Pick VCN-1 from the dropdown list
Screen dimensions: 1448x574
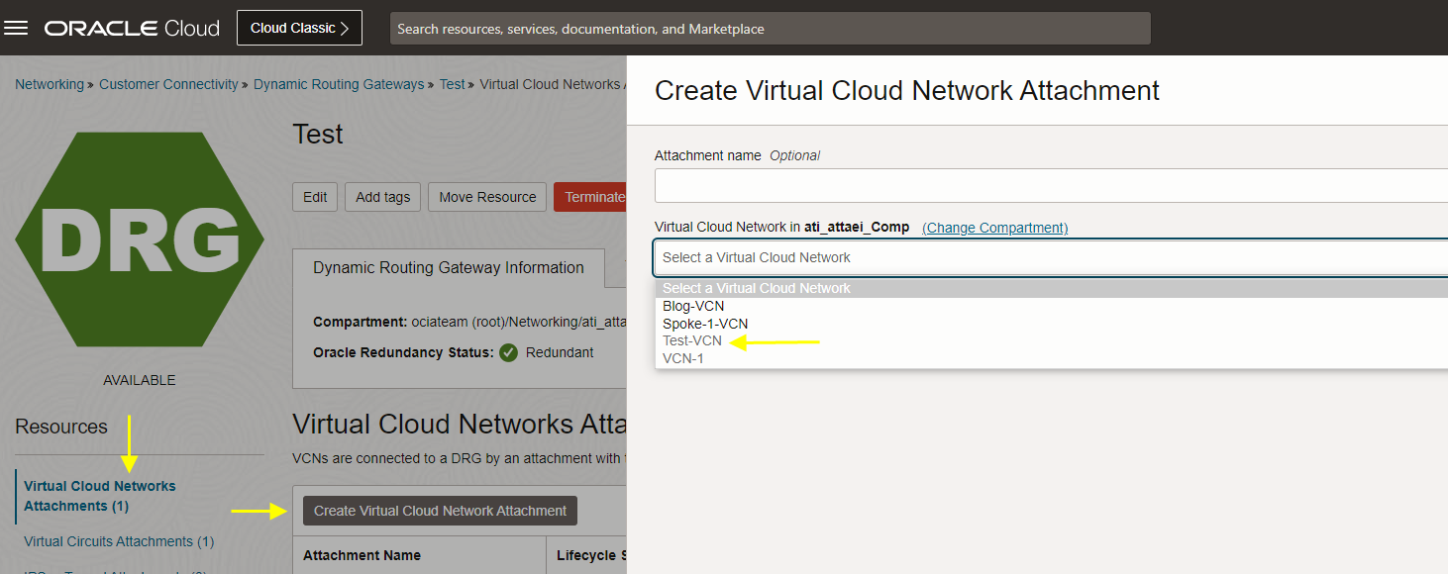683,358
